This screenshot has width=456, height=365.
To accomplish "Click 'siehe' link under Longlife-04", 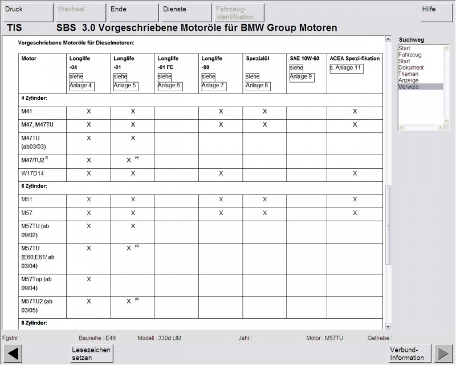I will (76, 77).
